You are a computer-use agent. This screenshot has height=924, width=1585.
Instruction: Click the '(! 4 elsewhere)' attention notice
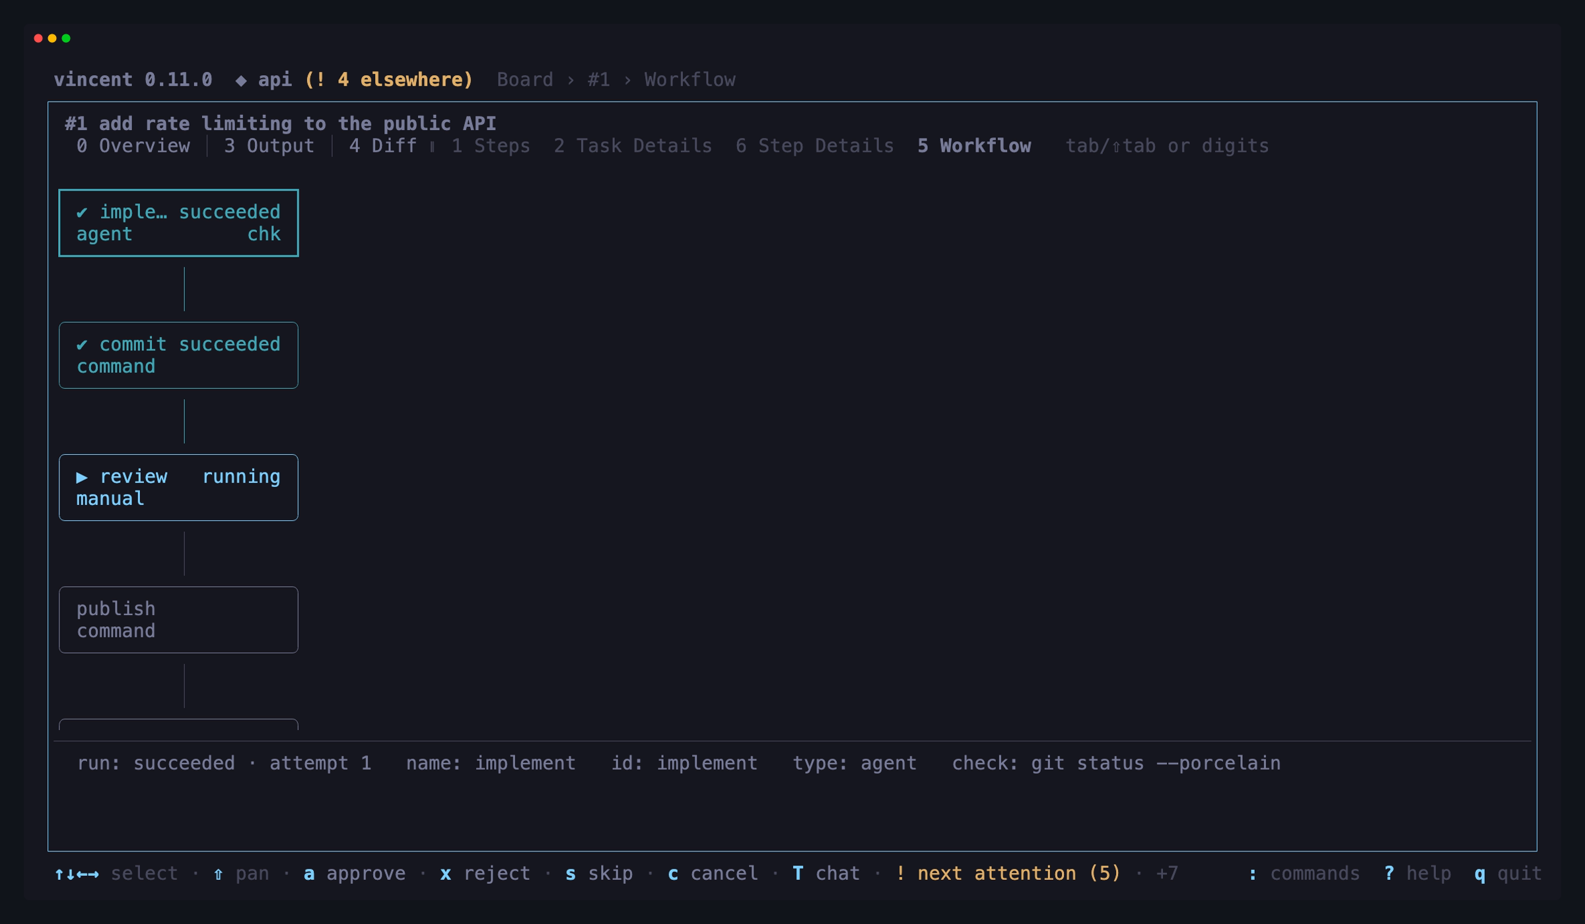(389, 80)
